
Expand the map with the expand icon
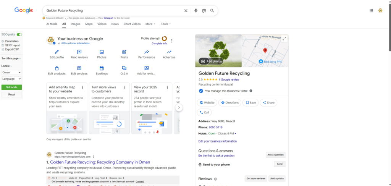284,39
